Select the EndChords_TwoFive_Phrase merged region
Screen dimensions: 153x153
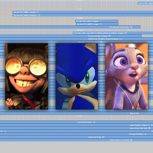[76, 39]
